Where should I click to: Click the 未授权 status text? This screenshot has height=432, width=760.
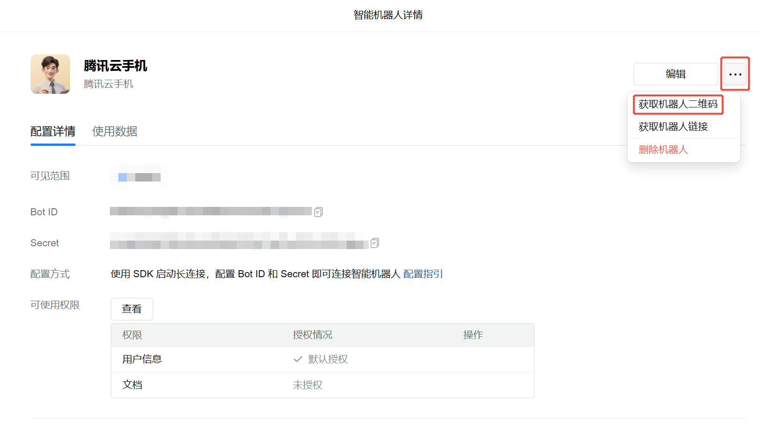(x=308, y=385)
